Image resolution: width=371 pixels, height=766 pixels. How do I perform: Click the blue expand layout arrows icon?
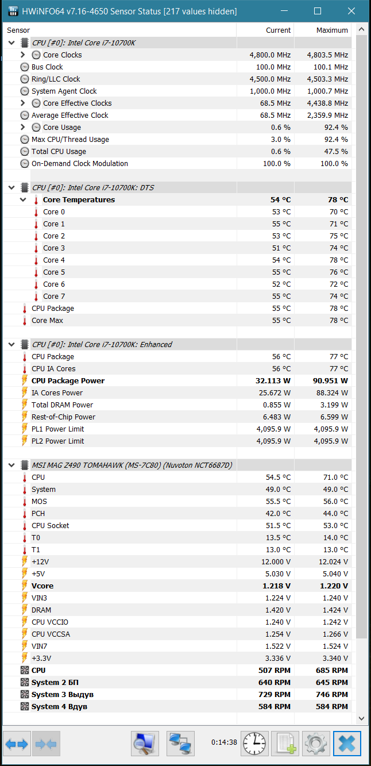tap(17, 744)
